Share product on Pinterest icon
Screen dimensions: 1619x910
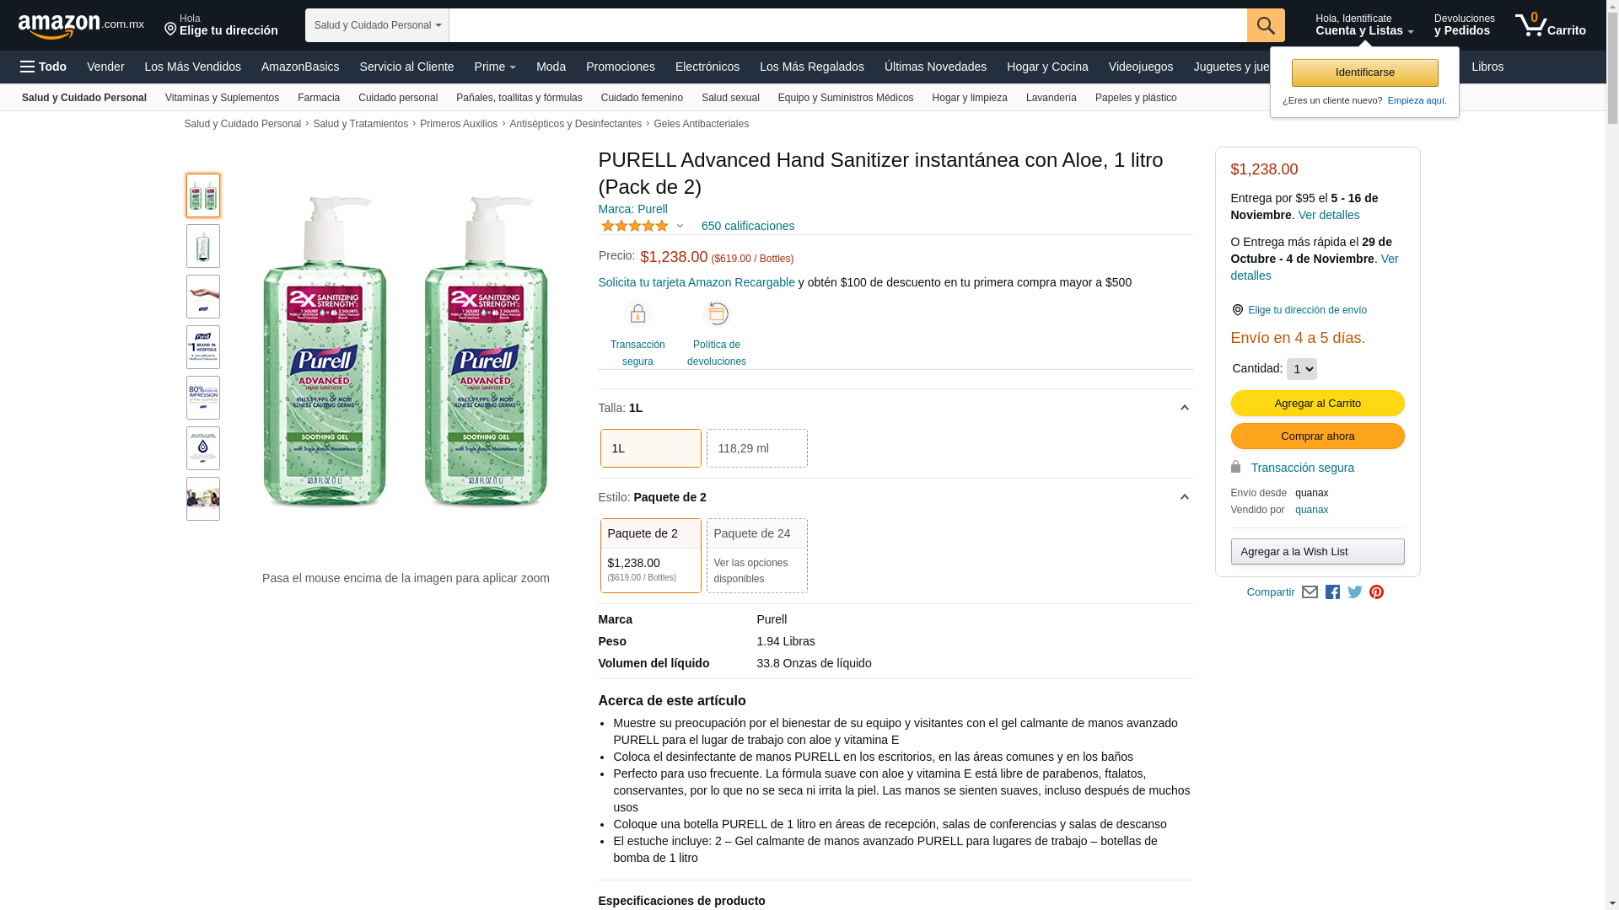point(1376,592)
